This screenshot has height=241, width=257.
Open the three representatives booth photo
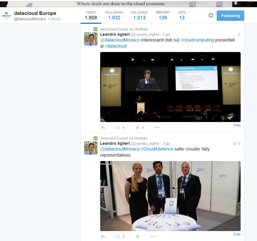point(170,196)
